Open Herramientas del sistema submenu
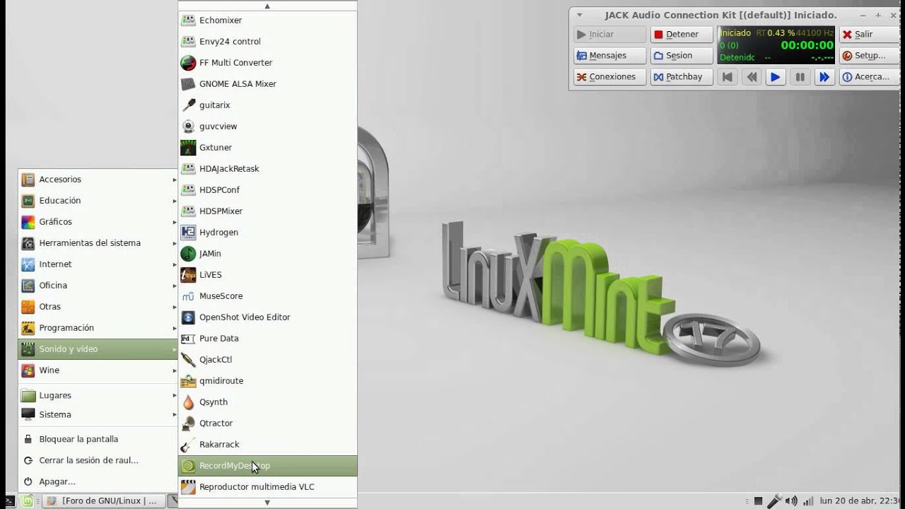This screenshot has width=905, height=509. pos(98,243)
